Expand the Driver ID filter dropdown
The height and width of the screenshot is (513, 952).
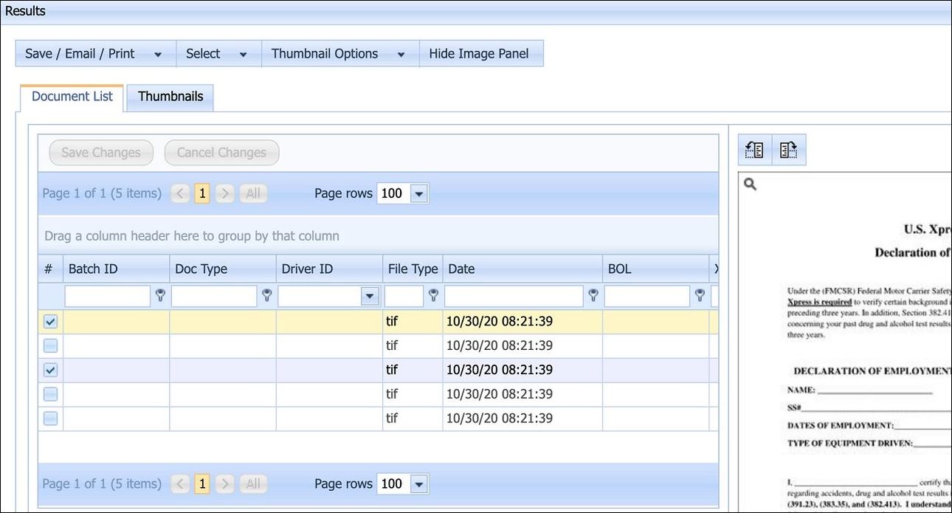[370, 296]
